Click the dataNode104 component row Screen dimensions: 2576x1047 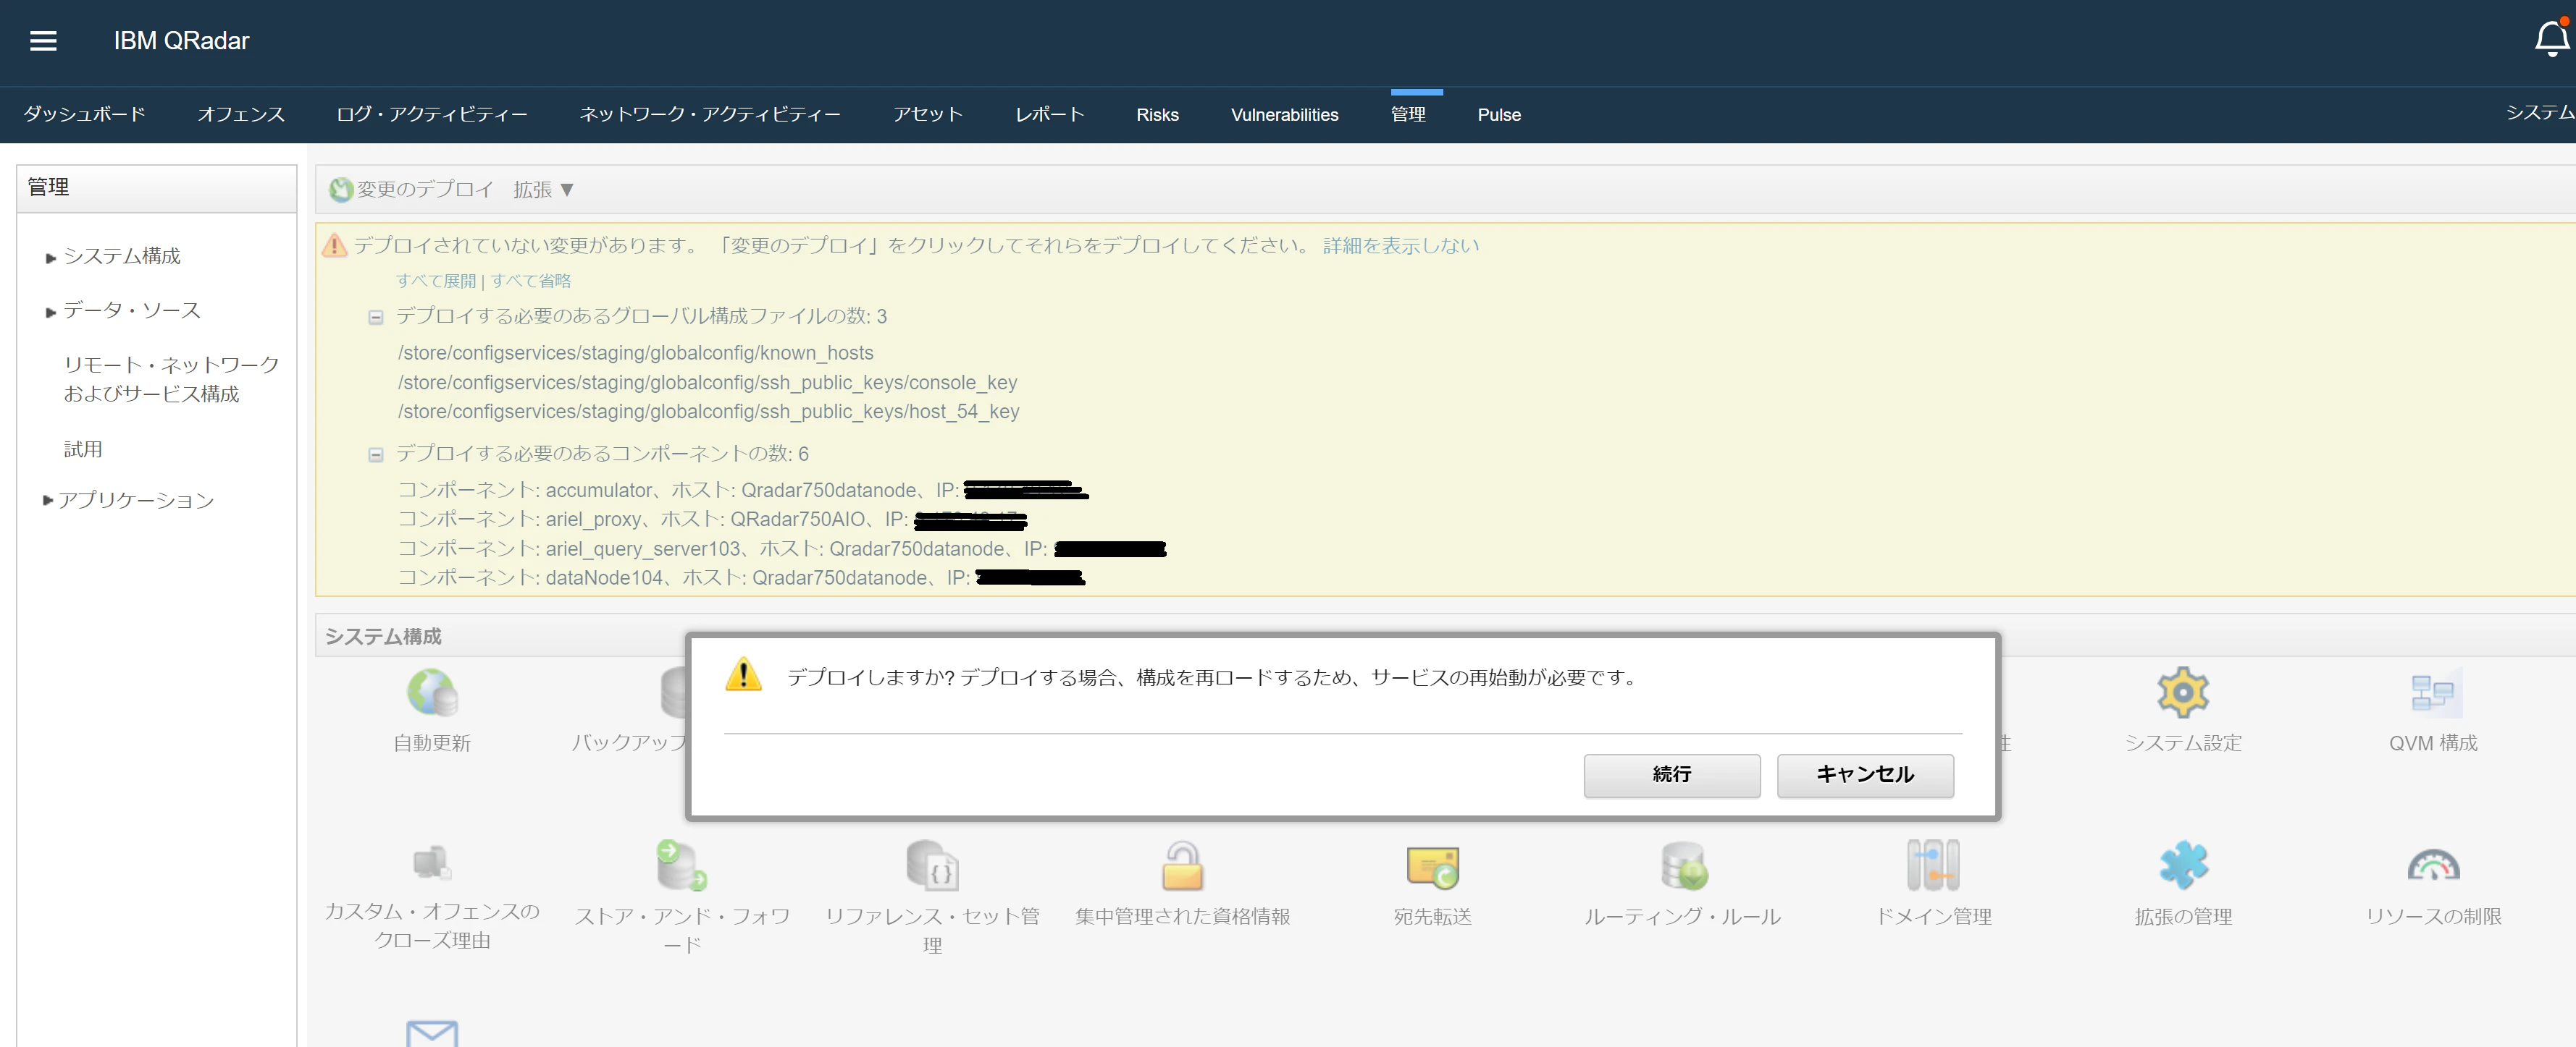(742, 577)
